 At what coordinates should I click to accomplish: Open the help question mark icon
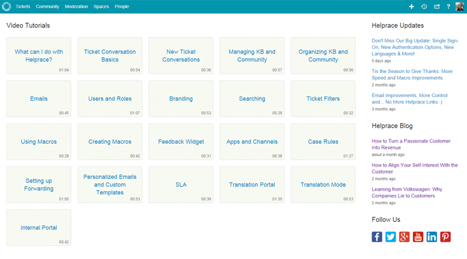pyautogui.click(x=448, y=6)
